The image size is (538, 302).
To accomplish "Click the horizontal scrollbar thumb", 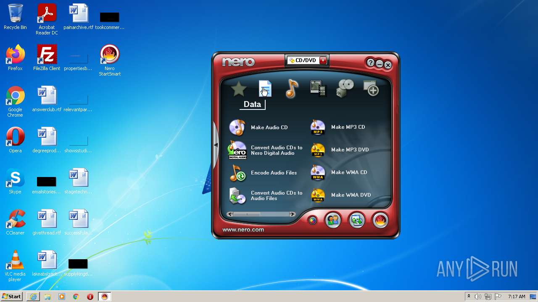I will (x=247, y=214).
